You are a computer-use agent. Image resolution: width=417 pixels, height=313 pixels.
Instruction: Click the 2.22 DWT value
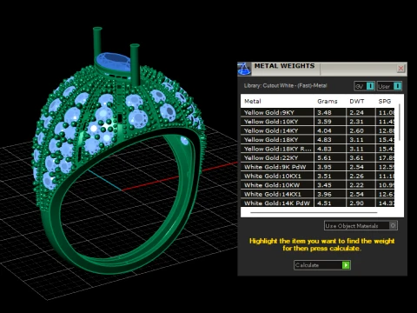pos(356,185)
